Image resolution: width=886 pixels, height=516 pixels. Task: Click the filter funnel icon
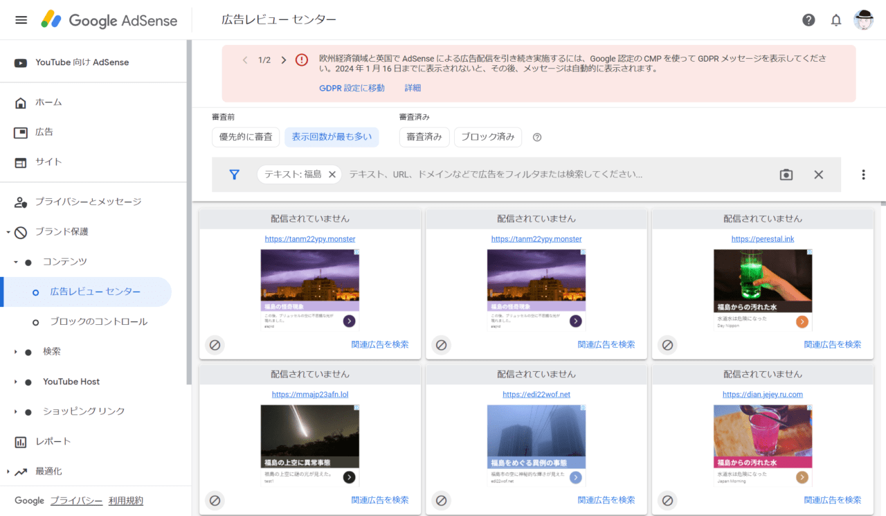pyautogui.click(x=234, y=175)
